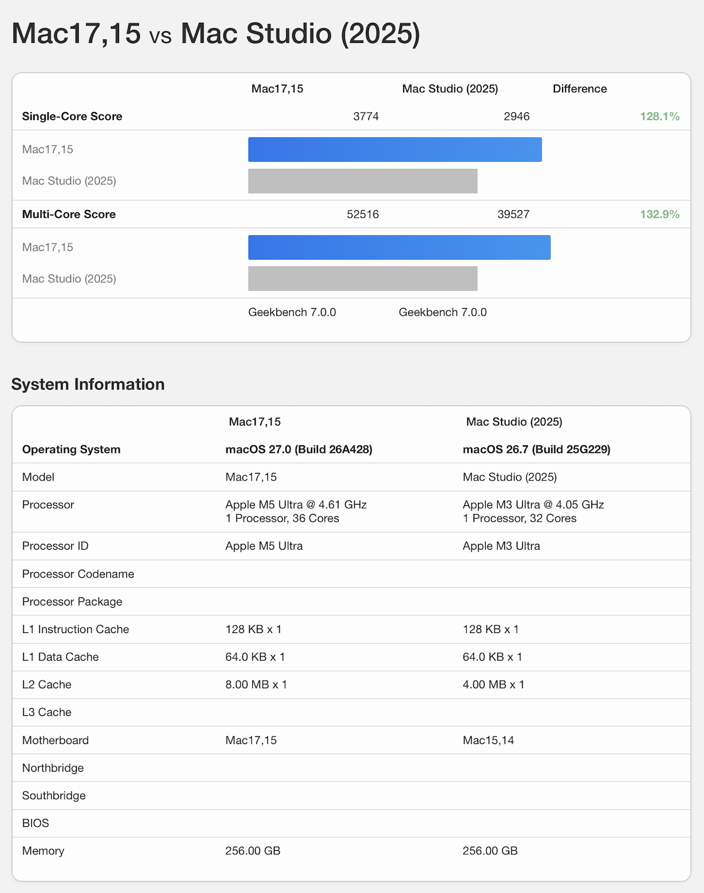This screenshot has width=704, height=893.
Task: Click the "Mac17,15" header in System Information table
Action: [255, 421]
